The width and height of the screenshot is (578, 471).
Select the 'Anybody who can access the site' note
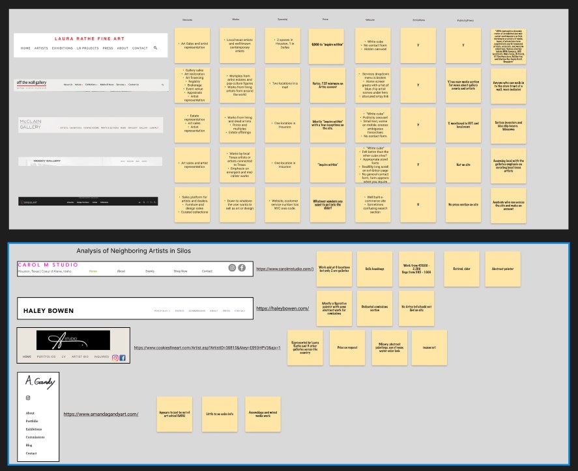point(508,206)
